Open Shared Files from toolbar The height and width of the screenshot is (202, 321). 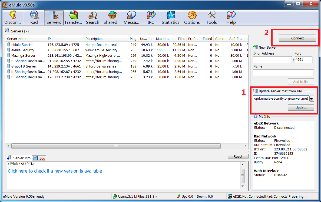tap(112, 18)
